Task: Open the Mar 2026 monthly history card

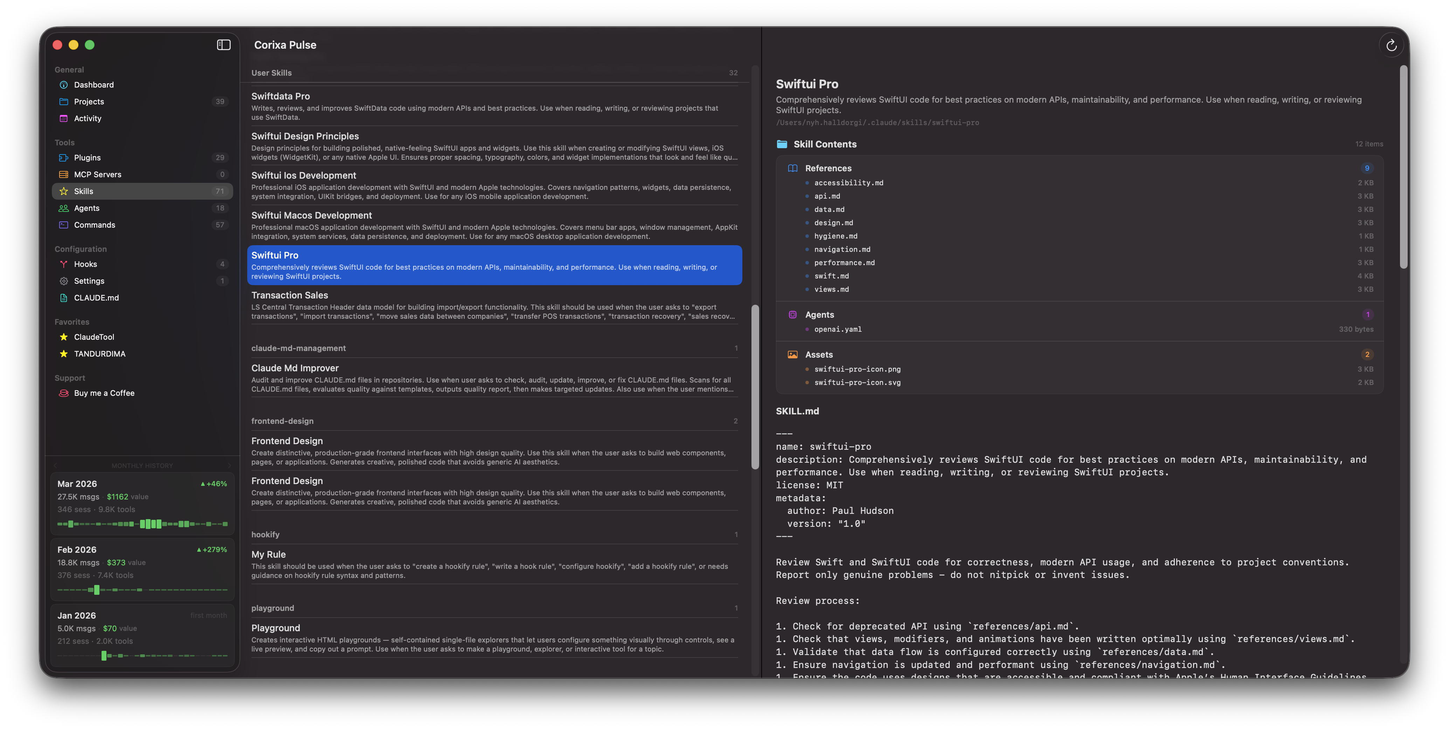Action: [142, 503]
